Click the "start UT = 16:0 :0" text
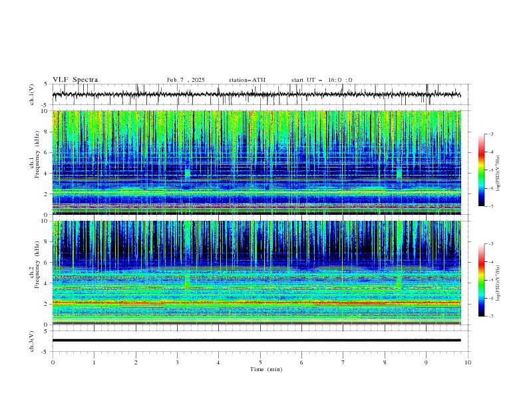 pos(321,80)
